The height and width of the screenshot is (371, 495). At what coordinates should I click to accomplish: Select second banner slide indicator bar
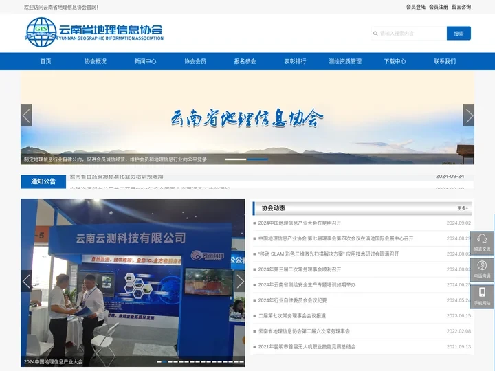(x=258, y=159)
